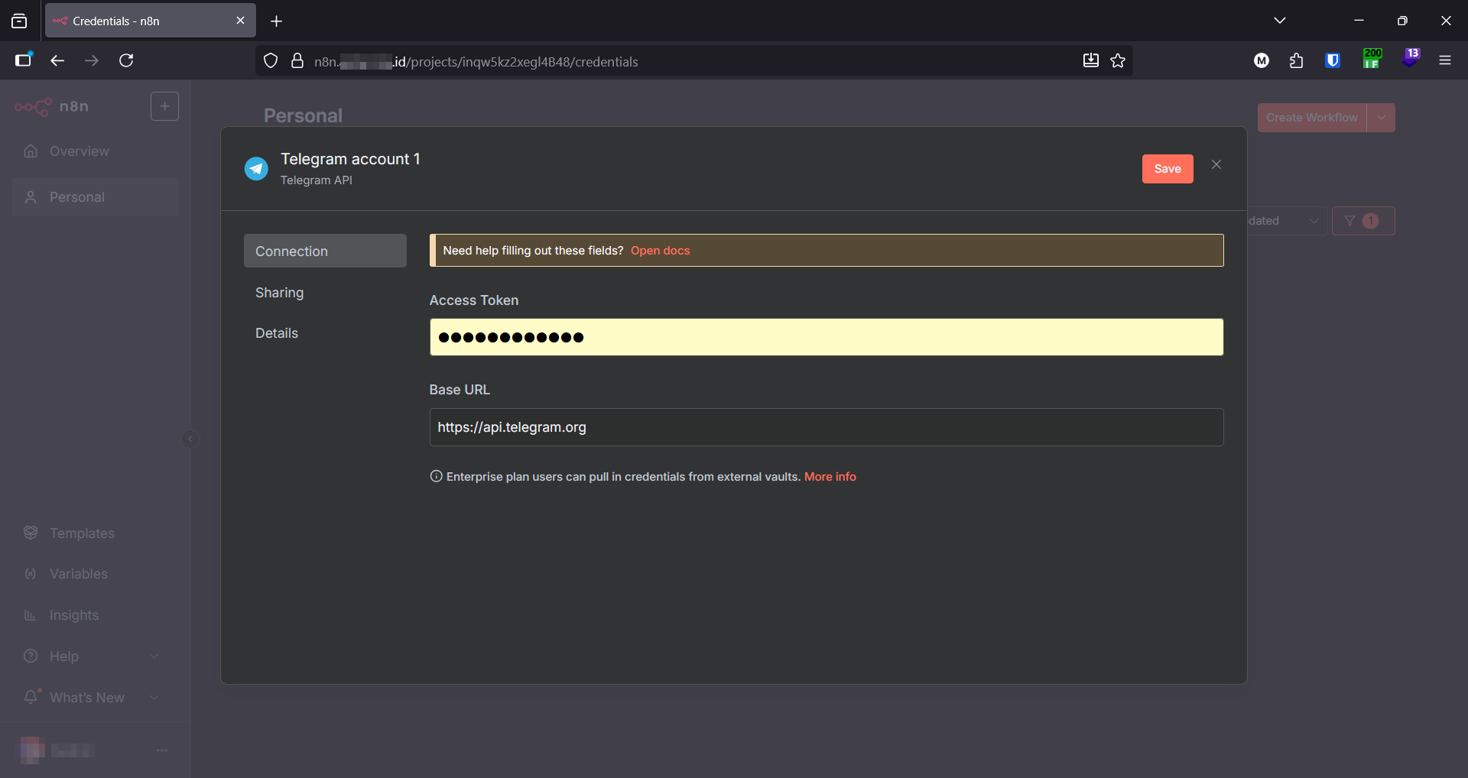Screen dimensions: 1468x778
Task: Select the Connection tab
Action: click(324, 251)
